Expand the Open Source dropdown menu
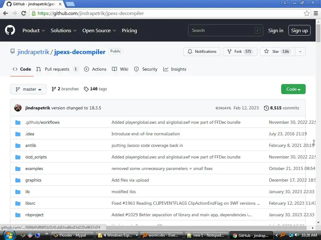The height and width of the screenshot is (240, 321). pyautogui.click(x=99, y=30)
